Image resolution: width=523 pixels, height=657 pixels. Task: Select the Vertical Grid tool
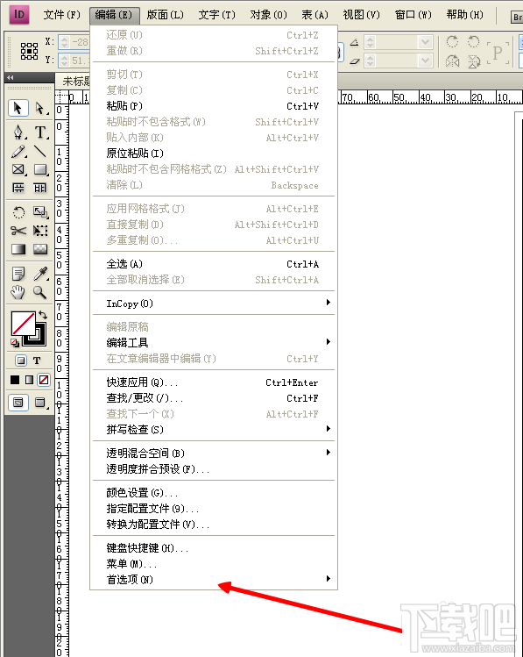point(40,188)
